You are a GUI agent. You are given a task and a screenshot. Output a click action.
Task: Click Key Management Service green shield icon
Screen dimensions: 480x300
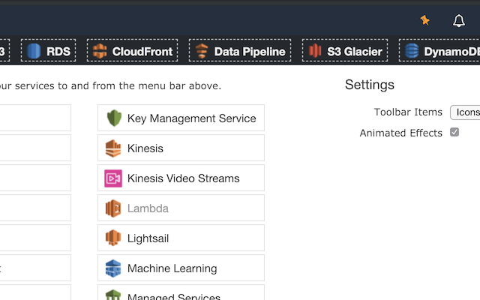point(114,118)
